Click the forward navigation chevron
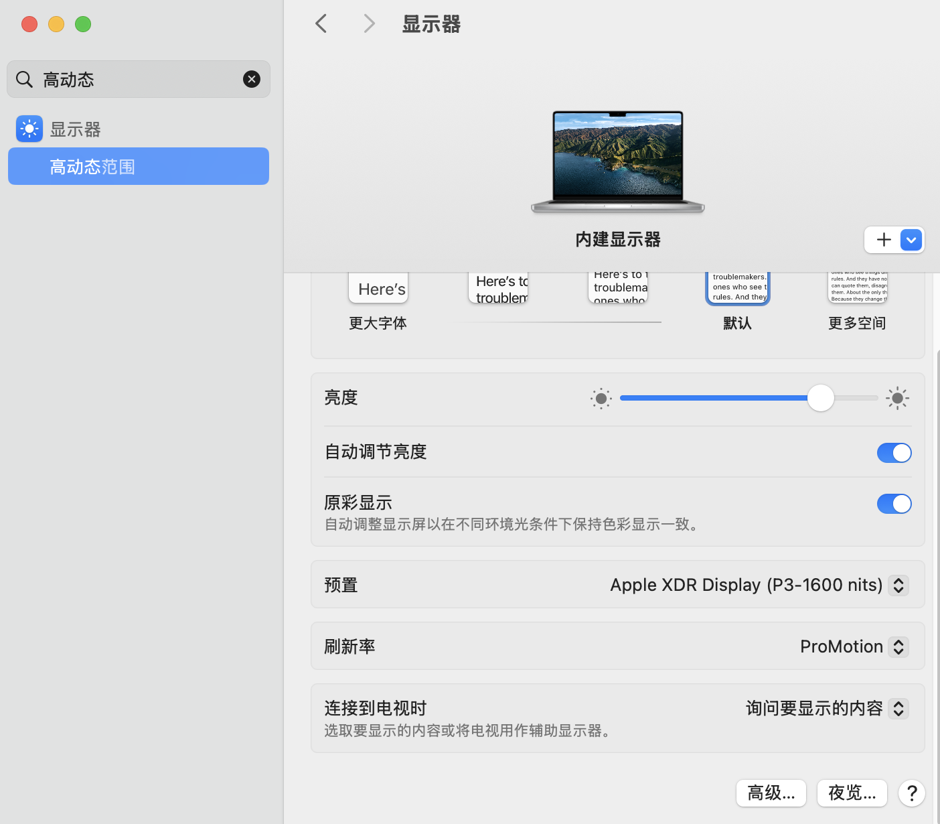Image resolution: width=940 pixels, height=824 pixels. point(369,24)
